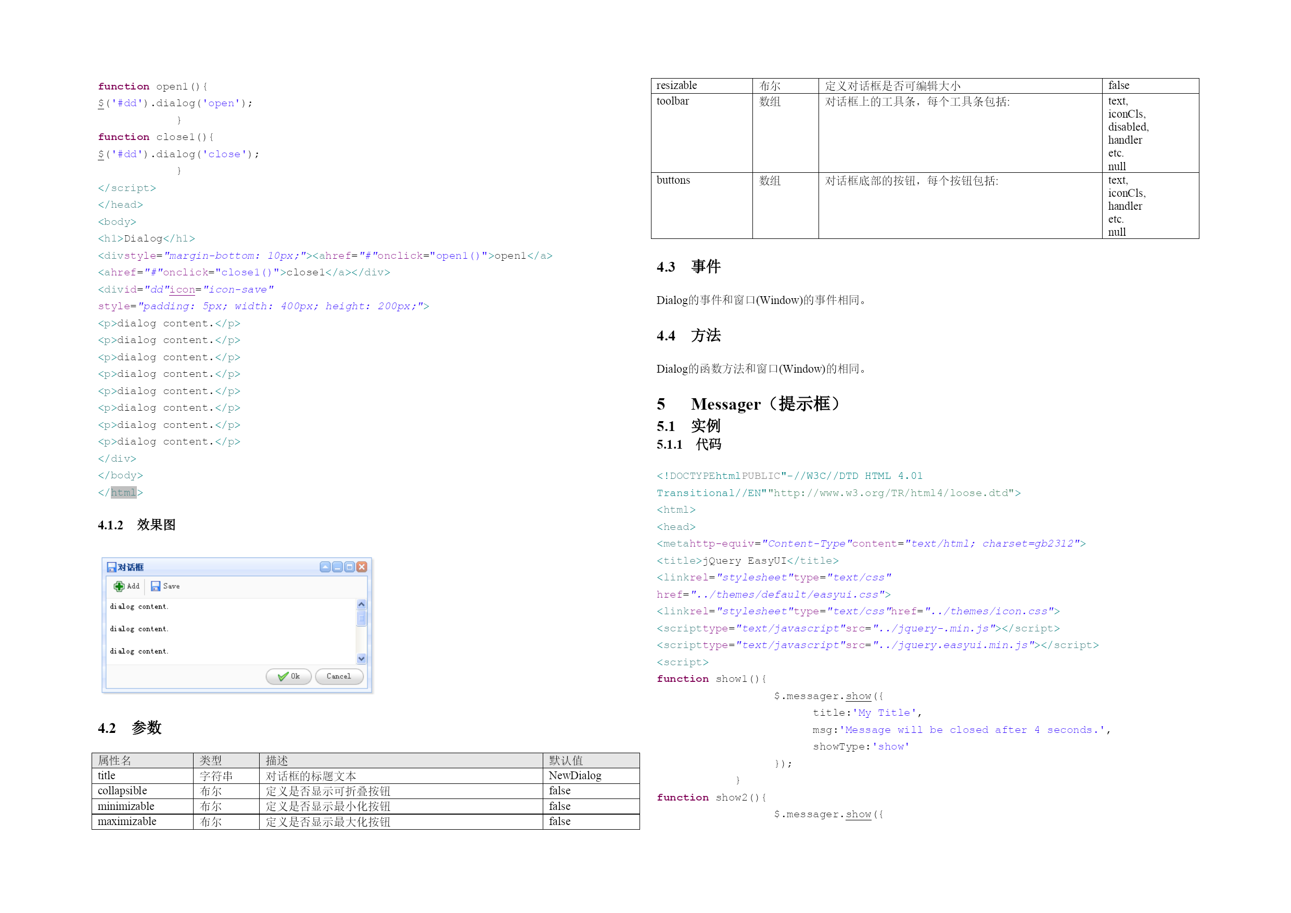Viewport: 1291px width, 913px height.
Task: Click code text "title:'My Title',"
Action: tap(867, 713)
